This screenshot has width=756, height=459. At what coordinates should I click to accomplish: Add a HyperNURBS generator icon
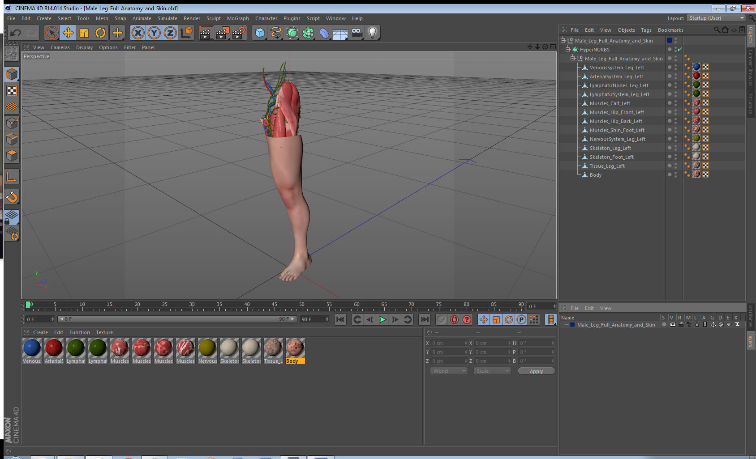click(292, 33)
